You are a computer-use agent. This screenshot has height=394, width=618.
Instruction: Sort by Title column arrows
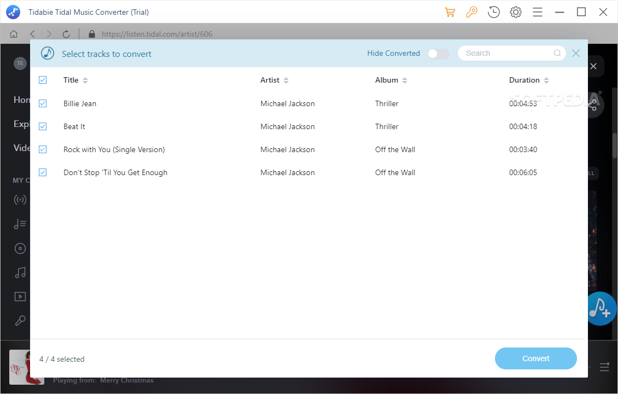pos(85,80)
